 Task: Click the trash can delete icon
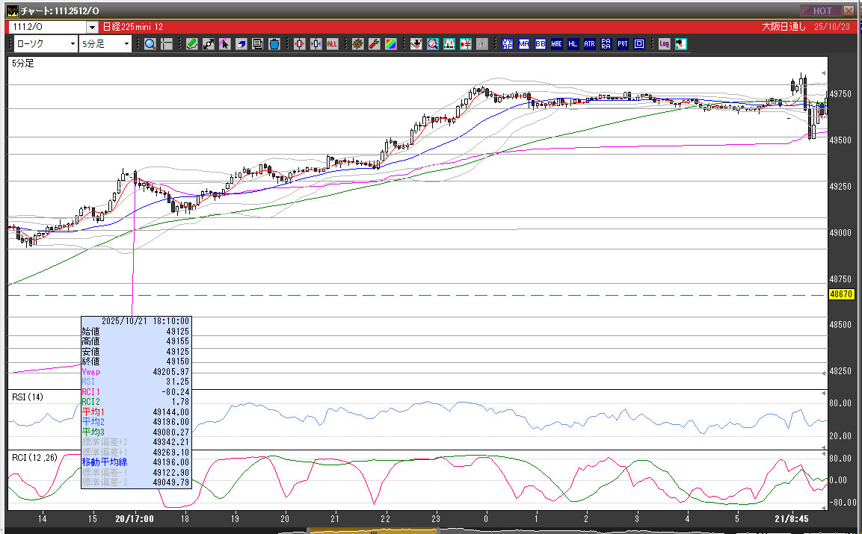point(274,44)
